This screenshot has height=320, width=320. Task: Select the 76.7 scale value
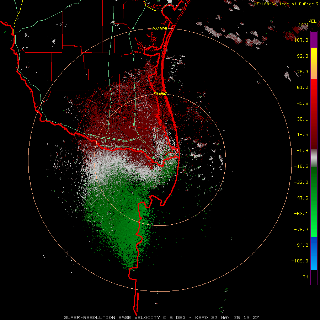pos(303,71)
